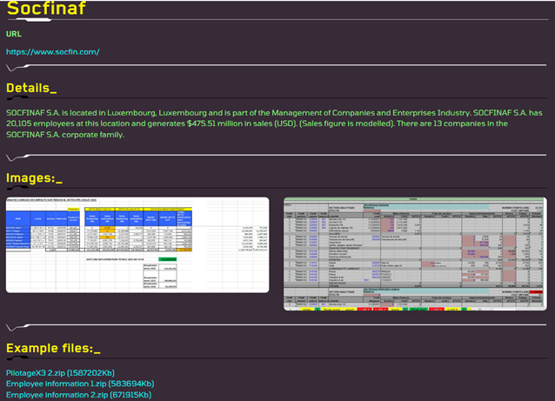
Task: Select the Details_ heading
Action: click(31, 88)
